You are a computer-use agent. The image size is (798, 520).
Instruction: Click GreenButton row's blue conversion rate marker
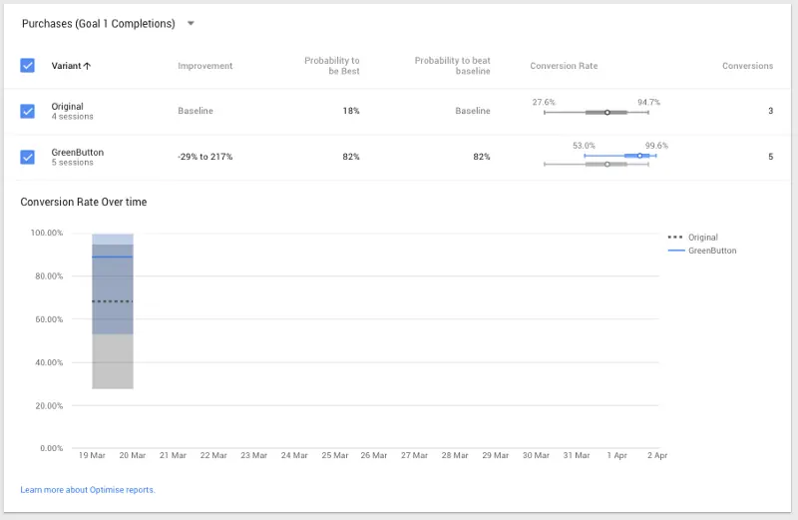tap(640, 156)
